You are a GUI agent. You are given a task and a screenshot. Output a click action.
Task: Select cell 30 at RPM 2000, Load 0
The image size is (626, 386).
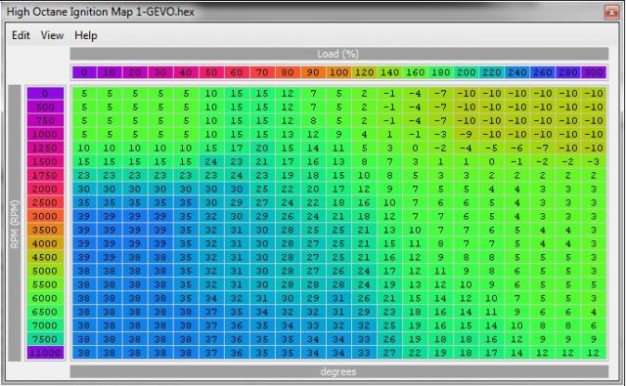pos(84,189)
